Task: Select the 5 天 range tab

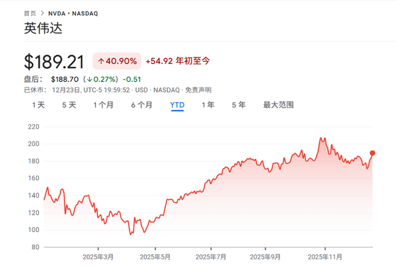Action: pos(69,105)
